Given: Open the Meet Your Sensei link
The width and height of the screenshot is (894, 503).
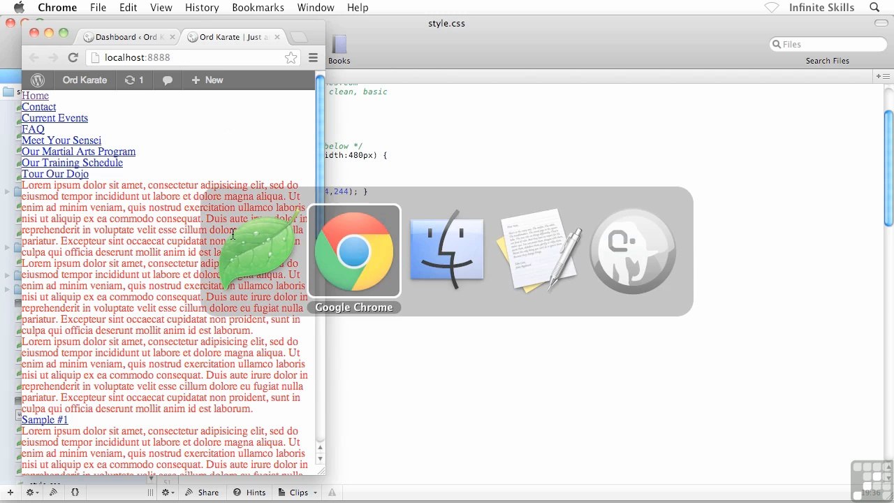Looking at the screenshot, I should click(x=61, y=140).
